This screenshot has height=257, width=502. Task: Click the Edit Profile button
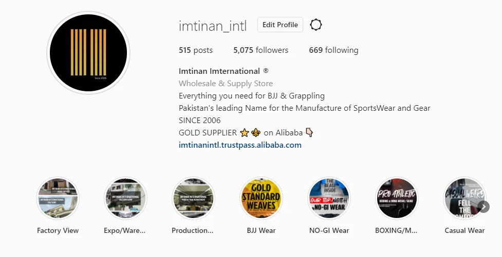coord(280,25)
